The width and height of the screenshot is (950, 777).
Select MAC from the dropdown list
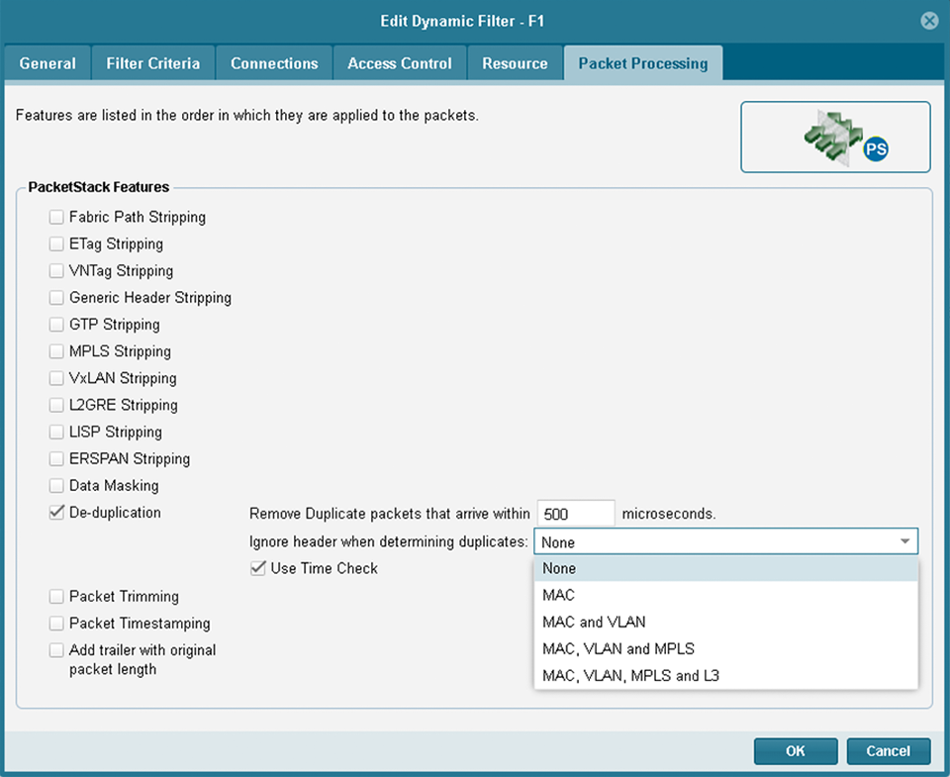click(558, 595)
